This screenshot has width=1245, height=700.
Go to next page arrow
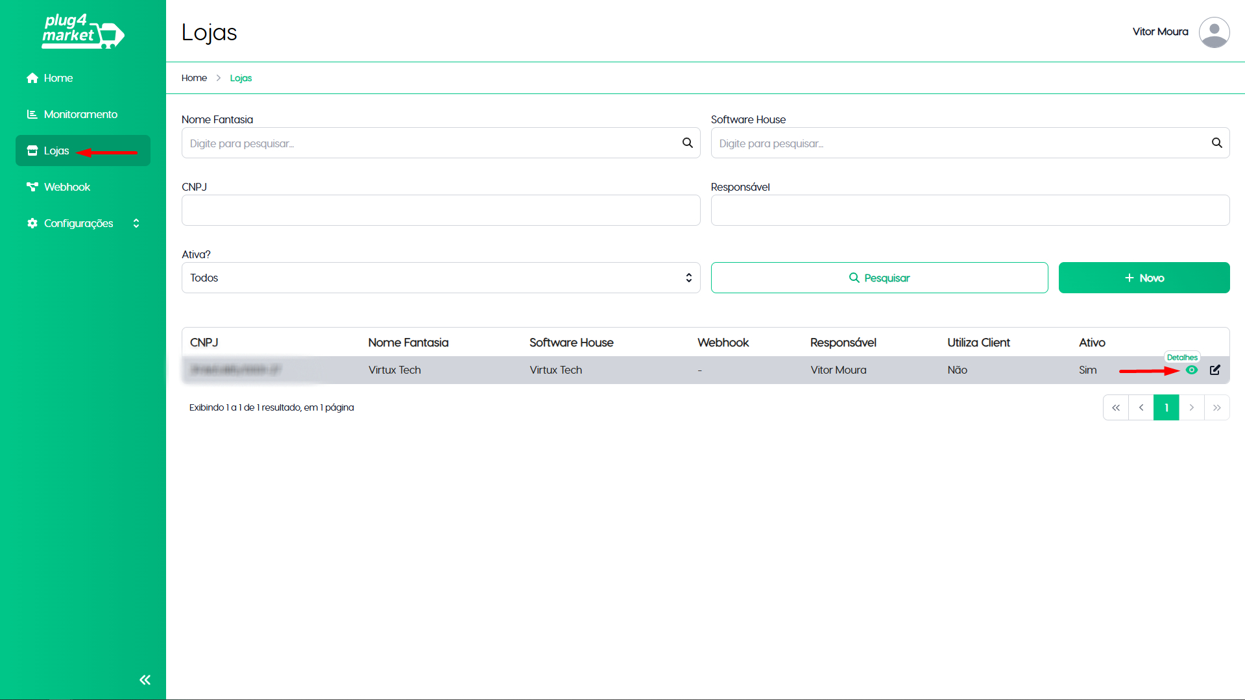click(1191, 407)
